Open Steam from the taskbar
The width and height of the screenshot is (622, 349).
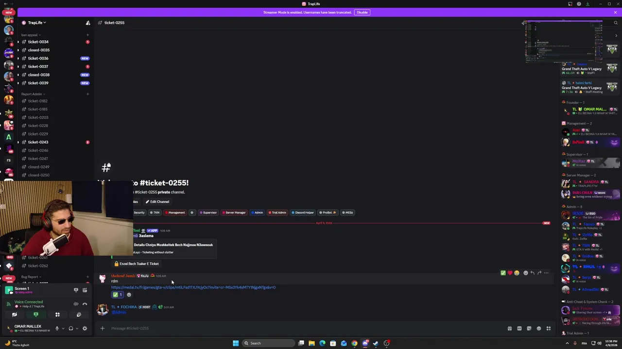click(376, 343)
